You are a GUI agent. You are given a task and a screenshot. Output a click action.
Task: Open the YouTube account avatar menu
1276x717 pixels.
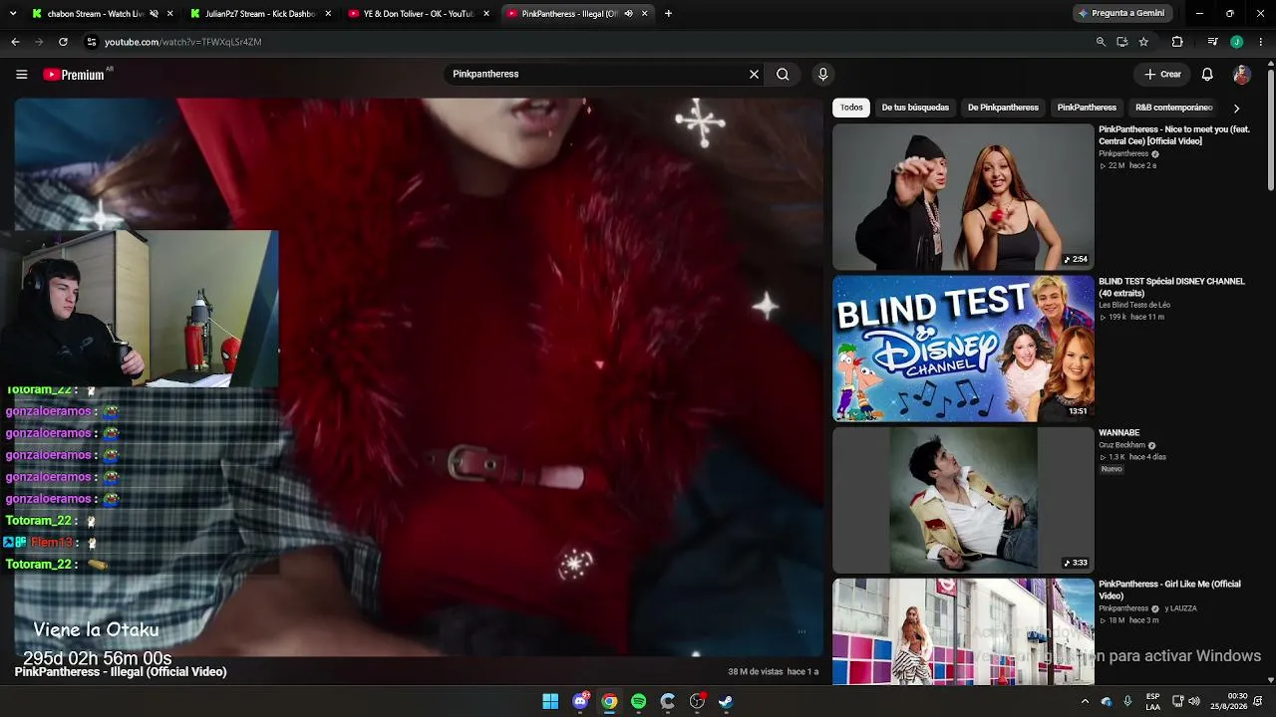tap(1241, 74)
